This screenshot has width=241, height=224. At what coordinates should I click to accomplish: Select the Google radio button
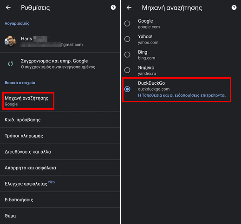coord(127,24)
